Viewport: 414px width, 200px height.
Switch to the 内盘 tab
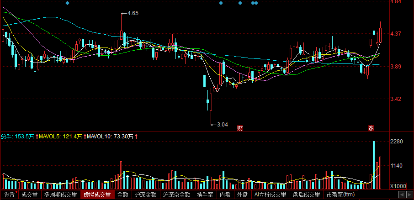point(225,195)
